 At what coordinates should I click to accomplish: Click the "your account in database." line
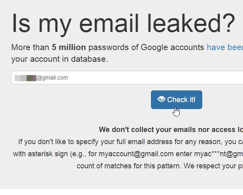point(60,59)
